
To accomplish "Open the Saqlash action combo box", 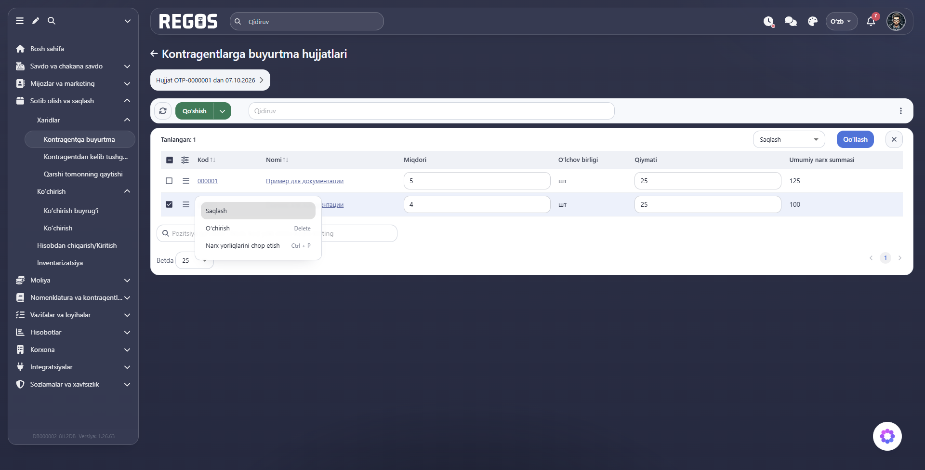I will tap(789, 139).
